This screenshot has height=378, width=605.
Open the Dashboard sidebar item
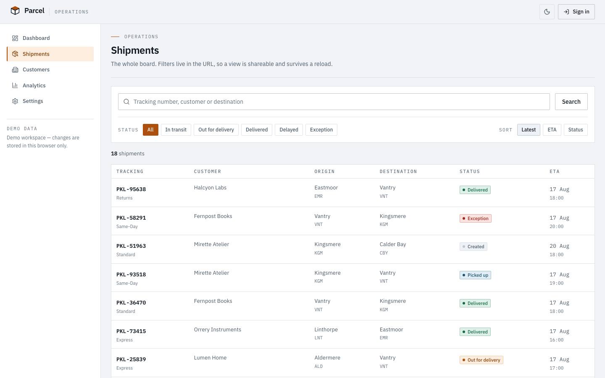tap(50, 38)
